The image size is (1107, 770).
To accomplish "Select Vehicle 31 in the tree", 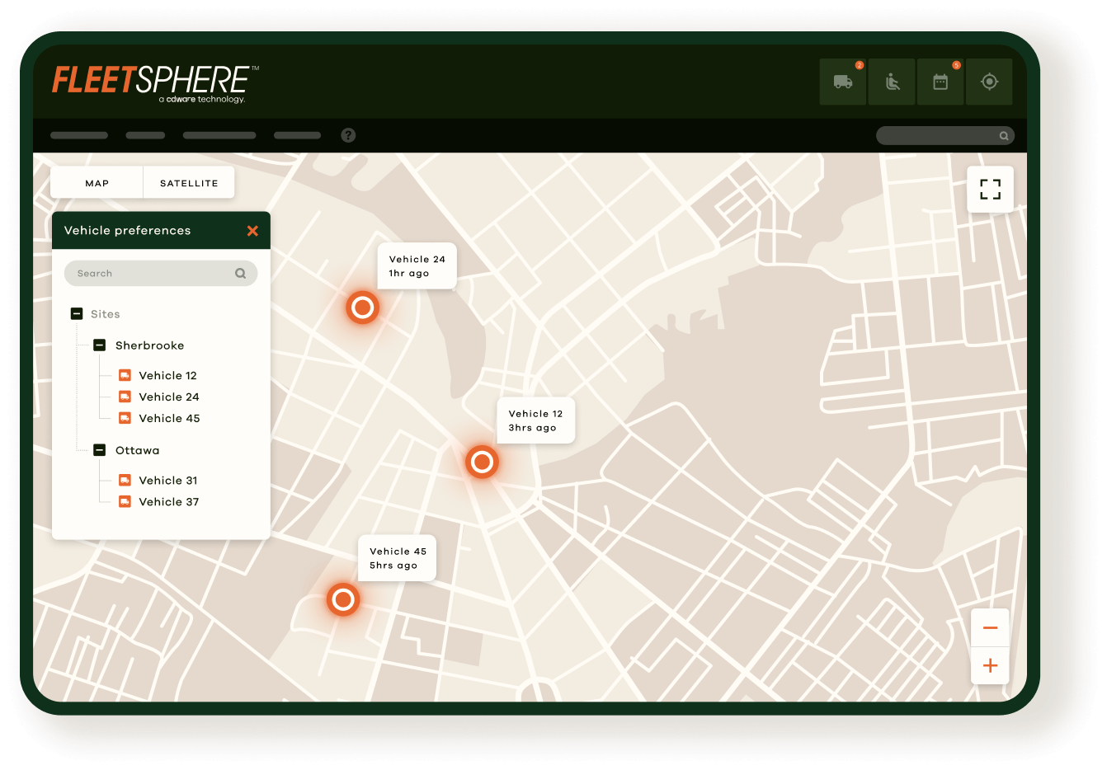I will tap(168, 480).
